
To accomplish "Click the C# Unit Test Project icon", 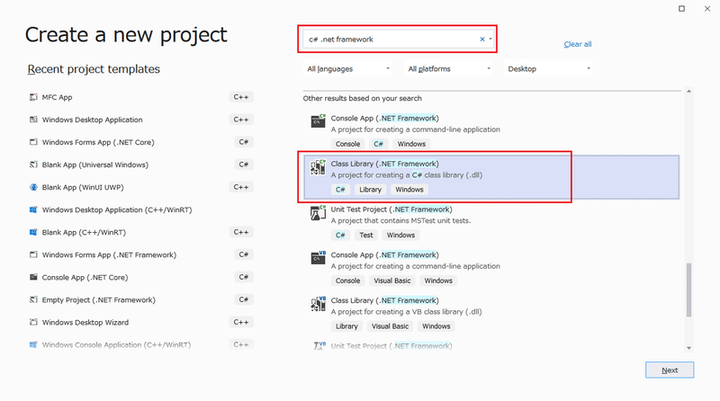I will [x=318, y=213].
